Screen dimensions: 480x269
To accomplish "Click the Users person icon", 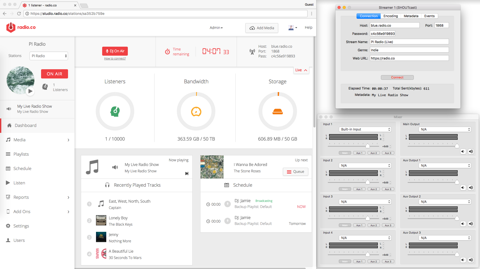I will (8, 240).
